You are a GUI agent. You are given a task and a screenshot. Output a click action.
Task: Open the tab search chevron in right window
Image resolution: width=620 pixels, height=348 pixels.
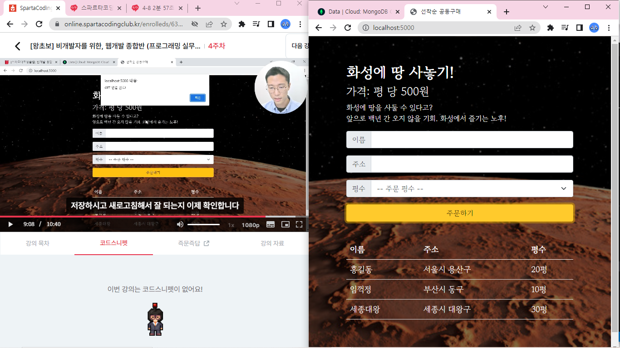pos(546,7)
